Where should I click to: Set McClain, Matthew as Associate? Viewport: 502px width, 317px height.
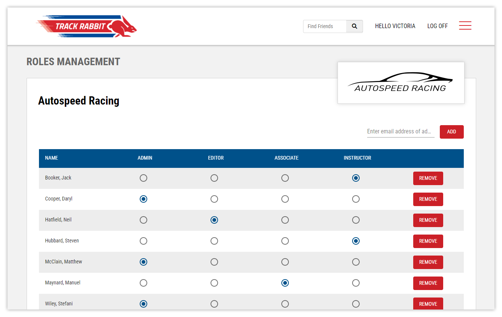(285, 262)
